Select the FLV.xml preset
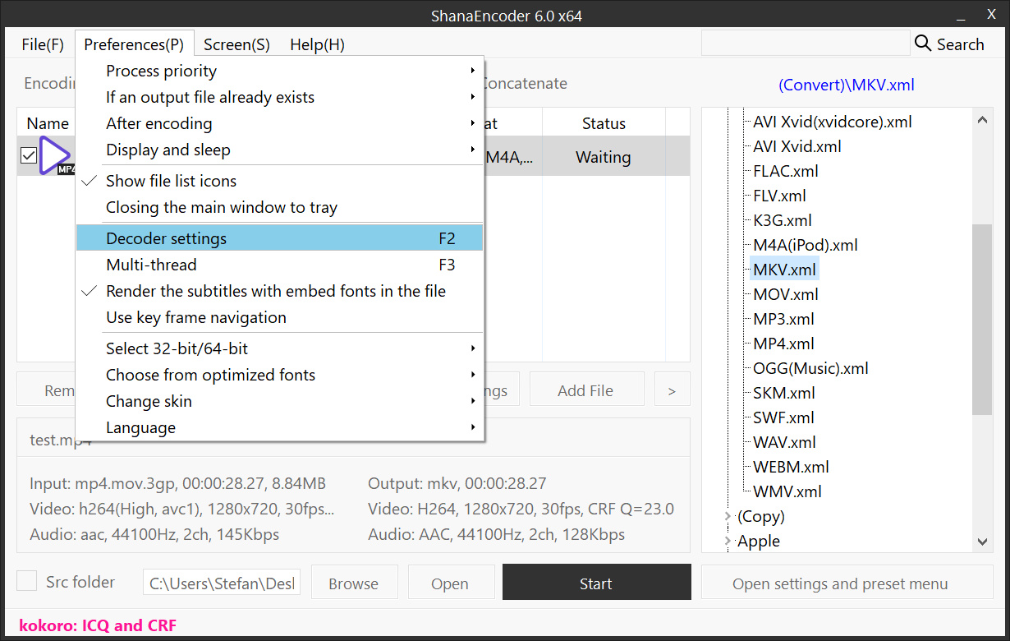The width and height of the screenshot is (1010, 641). click(780, 196)
